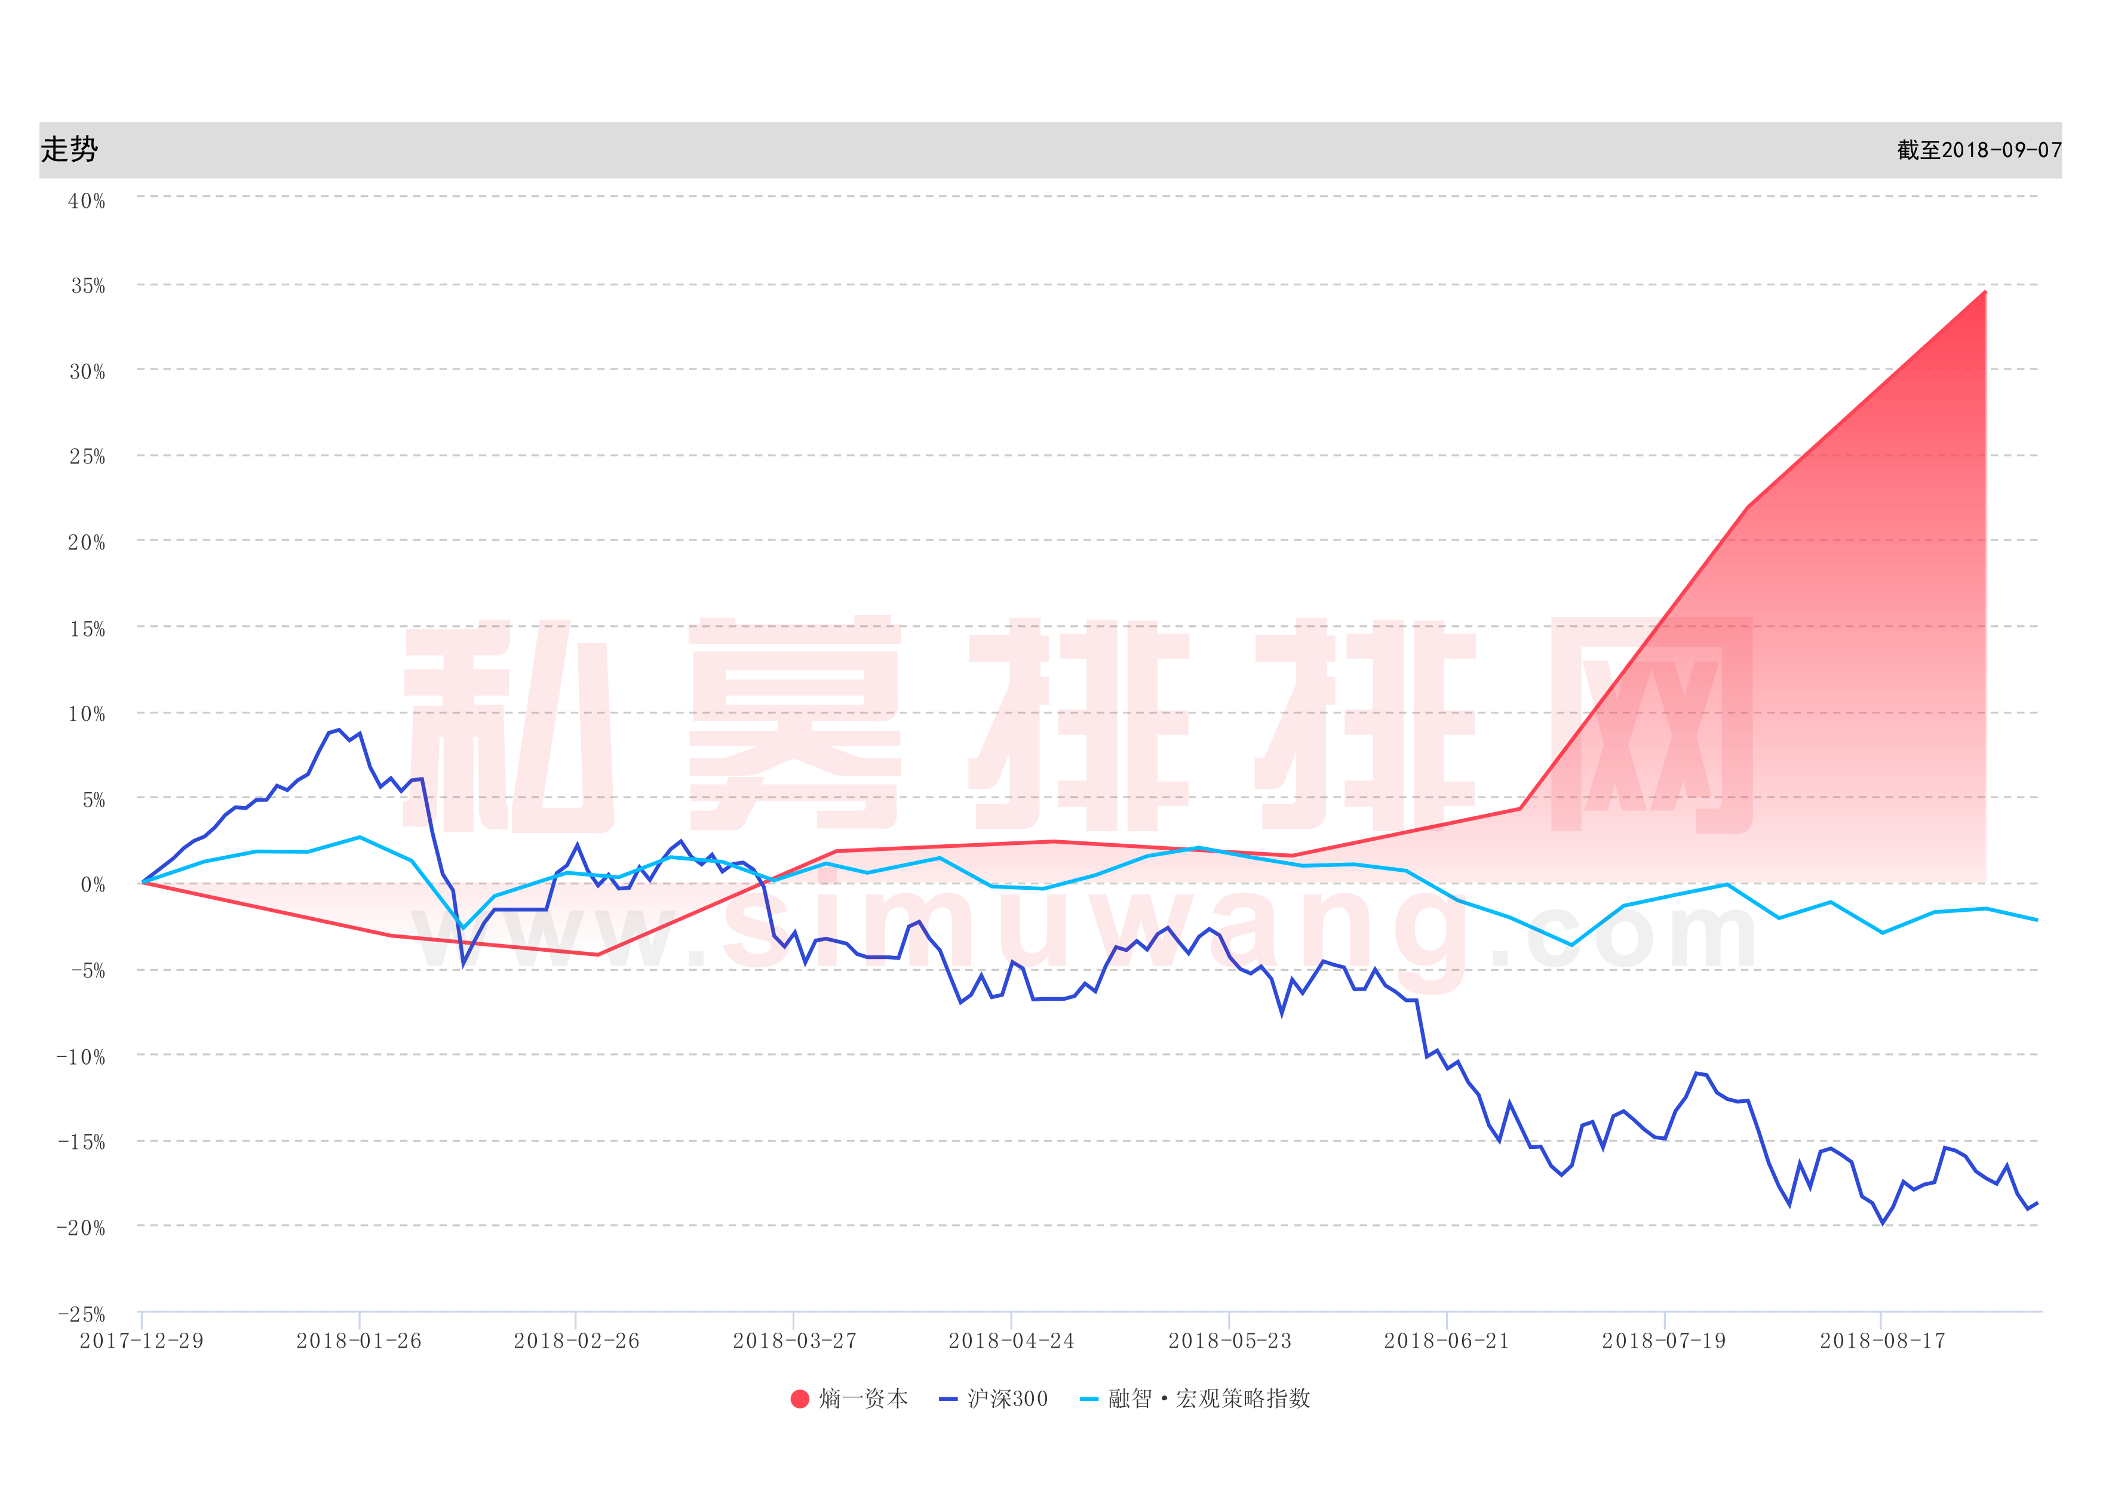The width and height of the screenshot is (2109, 1491).
Task: Select the 2018-03-27 x-axis date
Action: (794, 1341)
